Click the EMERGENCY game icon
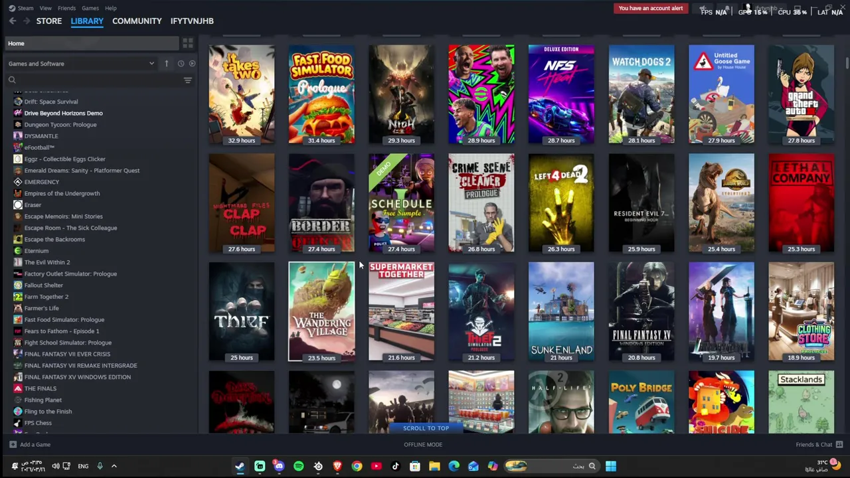This screenshot has height=478, width=850. click(x=18, y=182)
